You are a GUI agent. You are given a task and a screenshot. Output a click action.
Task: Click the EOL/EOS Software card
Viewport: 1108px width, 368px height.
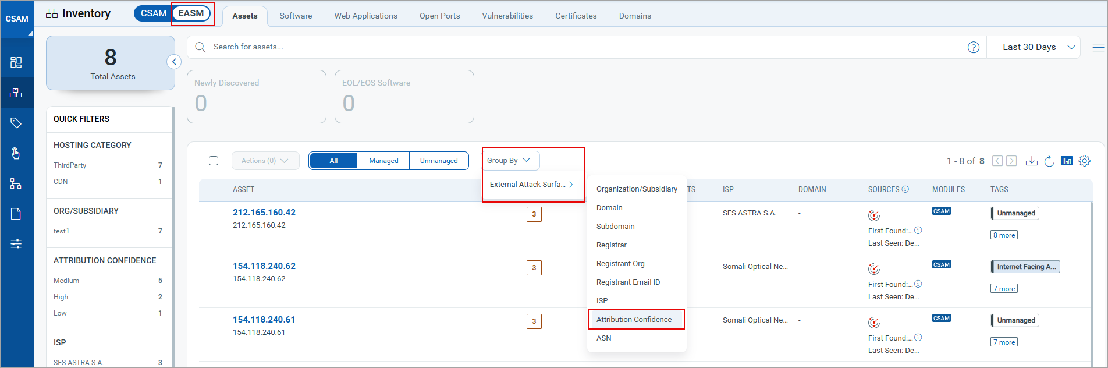pos(404,97)
